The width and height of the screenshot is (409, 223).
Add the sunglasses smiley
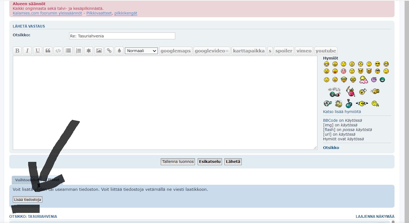[x=378, y=64]
